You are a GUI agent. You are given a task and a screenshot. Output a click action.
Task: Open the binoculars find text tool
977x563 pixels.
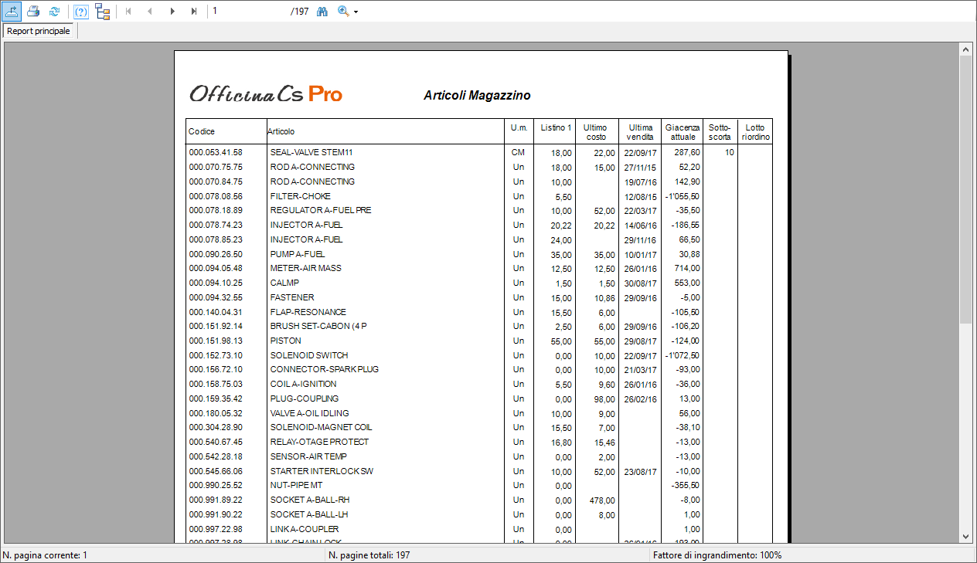tap(322, 12)
